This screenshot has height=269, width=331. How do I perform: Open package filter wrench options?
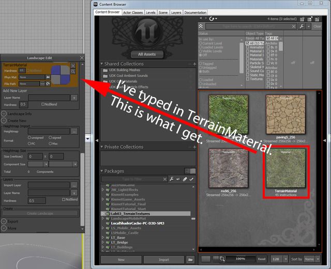(x=171, y=179)
